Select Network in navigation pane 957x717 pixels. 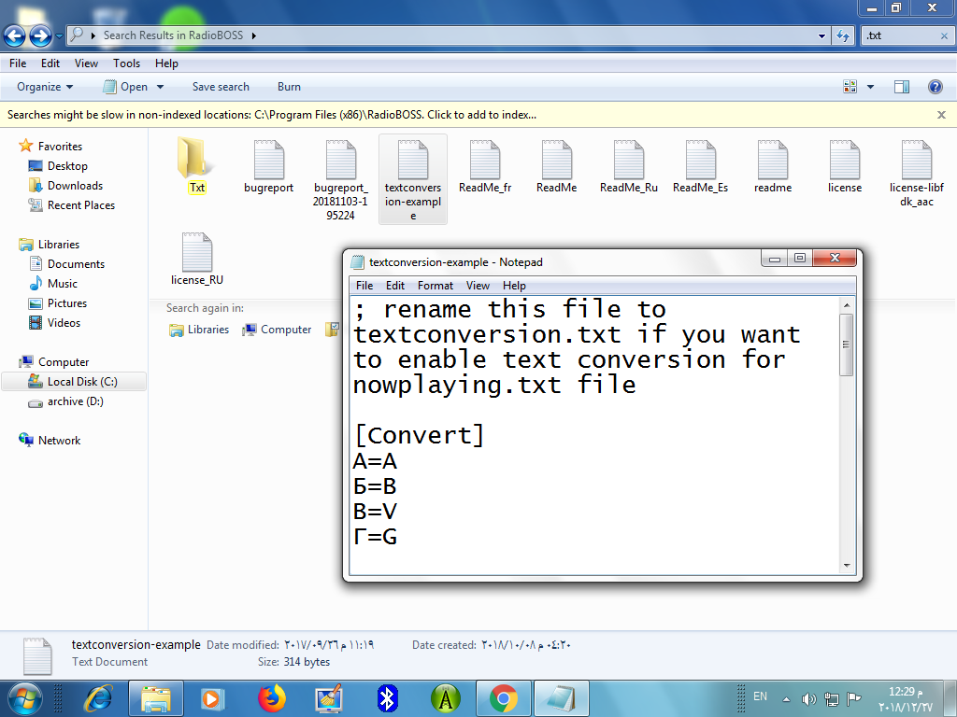(50, 441)
